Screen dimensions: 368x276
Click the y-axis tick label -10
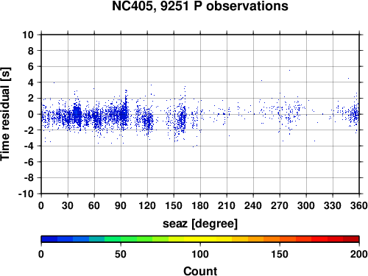26,194
